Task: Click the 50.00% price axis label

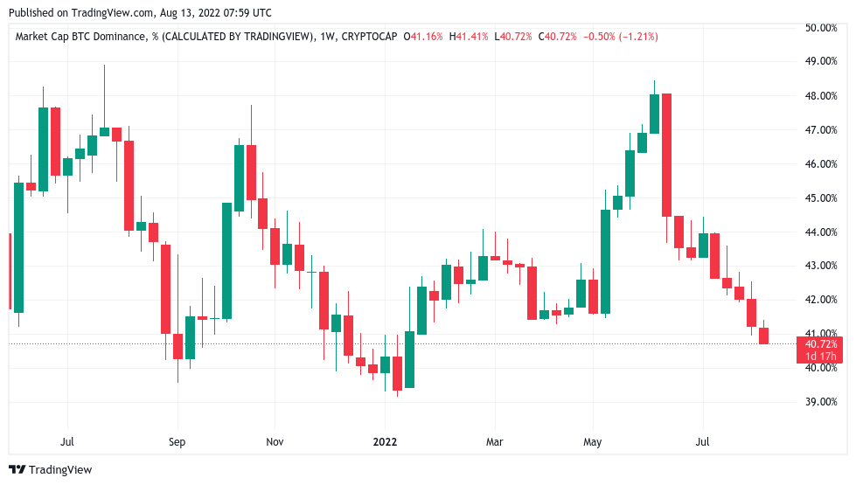Action: pyautogui.click(x=821, y=28)
